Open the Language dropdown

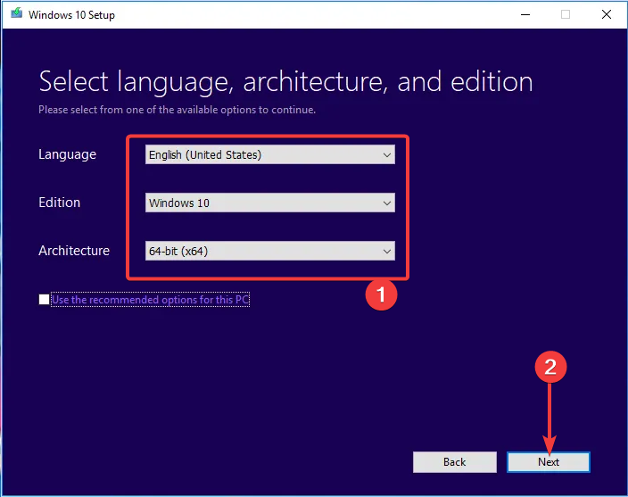pyautogui.click(x=270, y=154)
